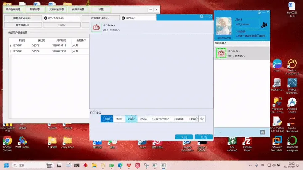This screenshot has height=170, width=303.
Task: Open Jupyter Notebook desktop shortcut
Action: point(292,124)
